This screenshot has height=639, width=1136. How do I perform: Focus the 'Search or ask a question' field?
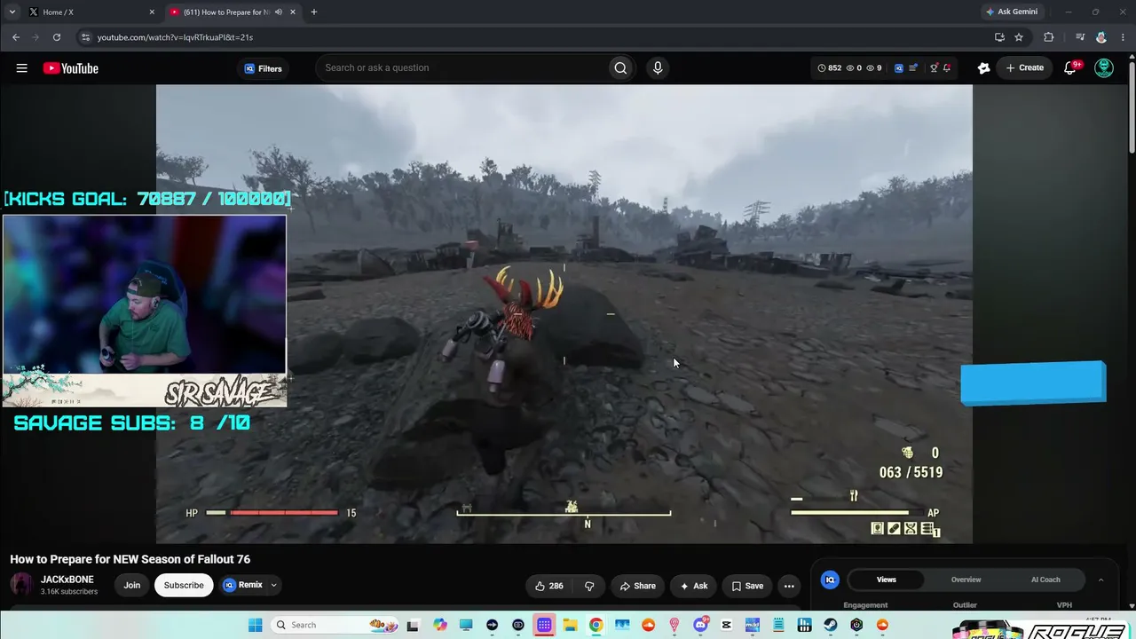coord(461,67)
